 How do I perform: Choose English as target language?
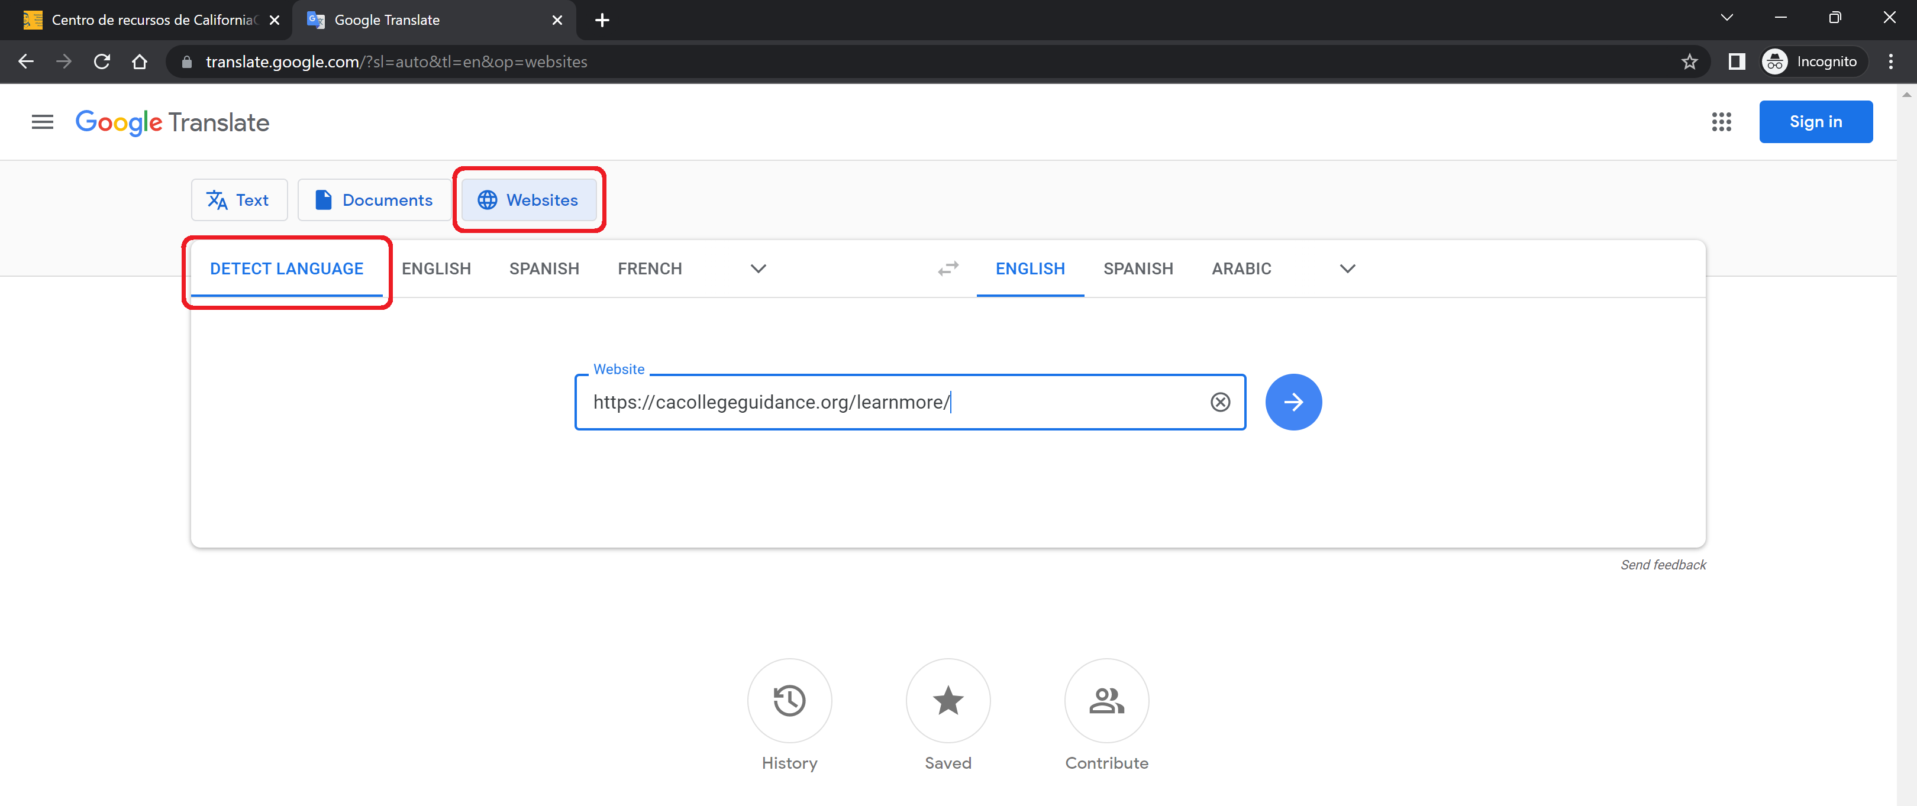1030,268
